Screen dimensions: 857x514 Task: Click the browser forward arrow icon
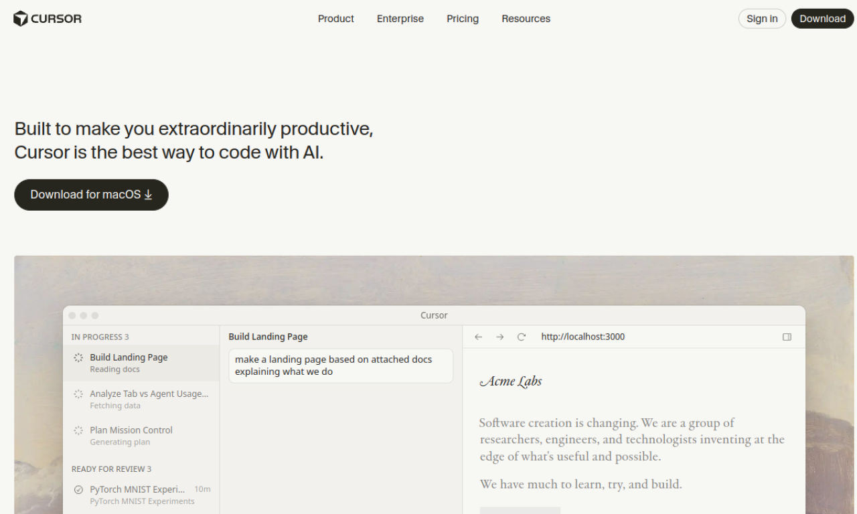tap(499, 337)
